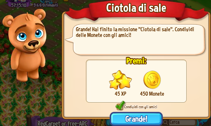211x126 pixels.
Task: Click the gold stars XP reward icon
Action: 120,80
